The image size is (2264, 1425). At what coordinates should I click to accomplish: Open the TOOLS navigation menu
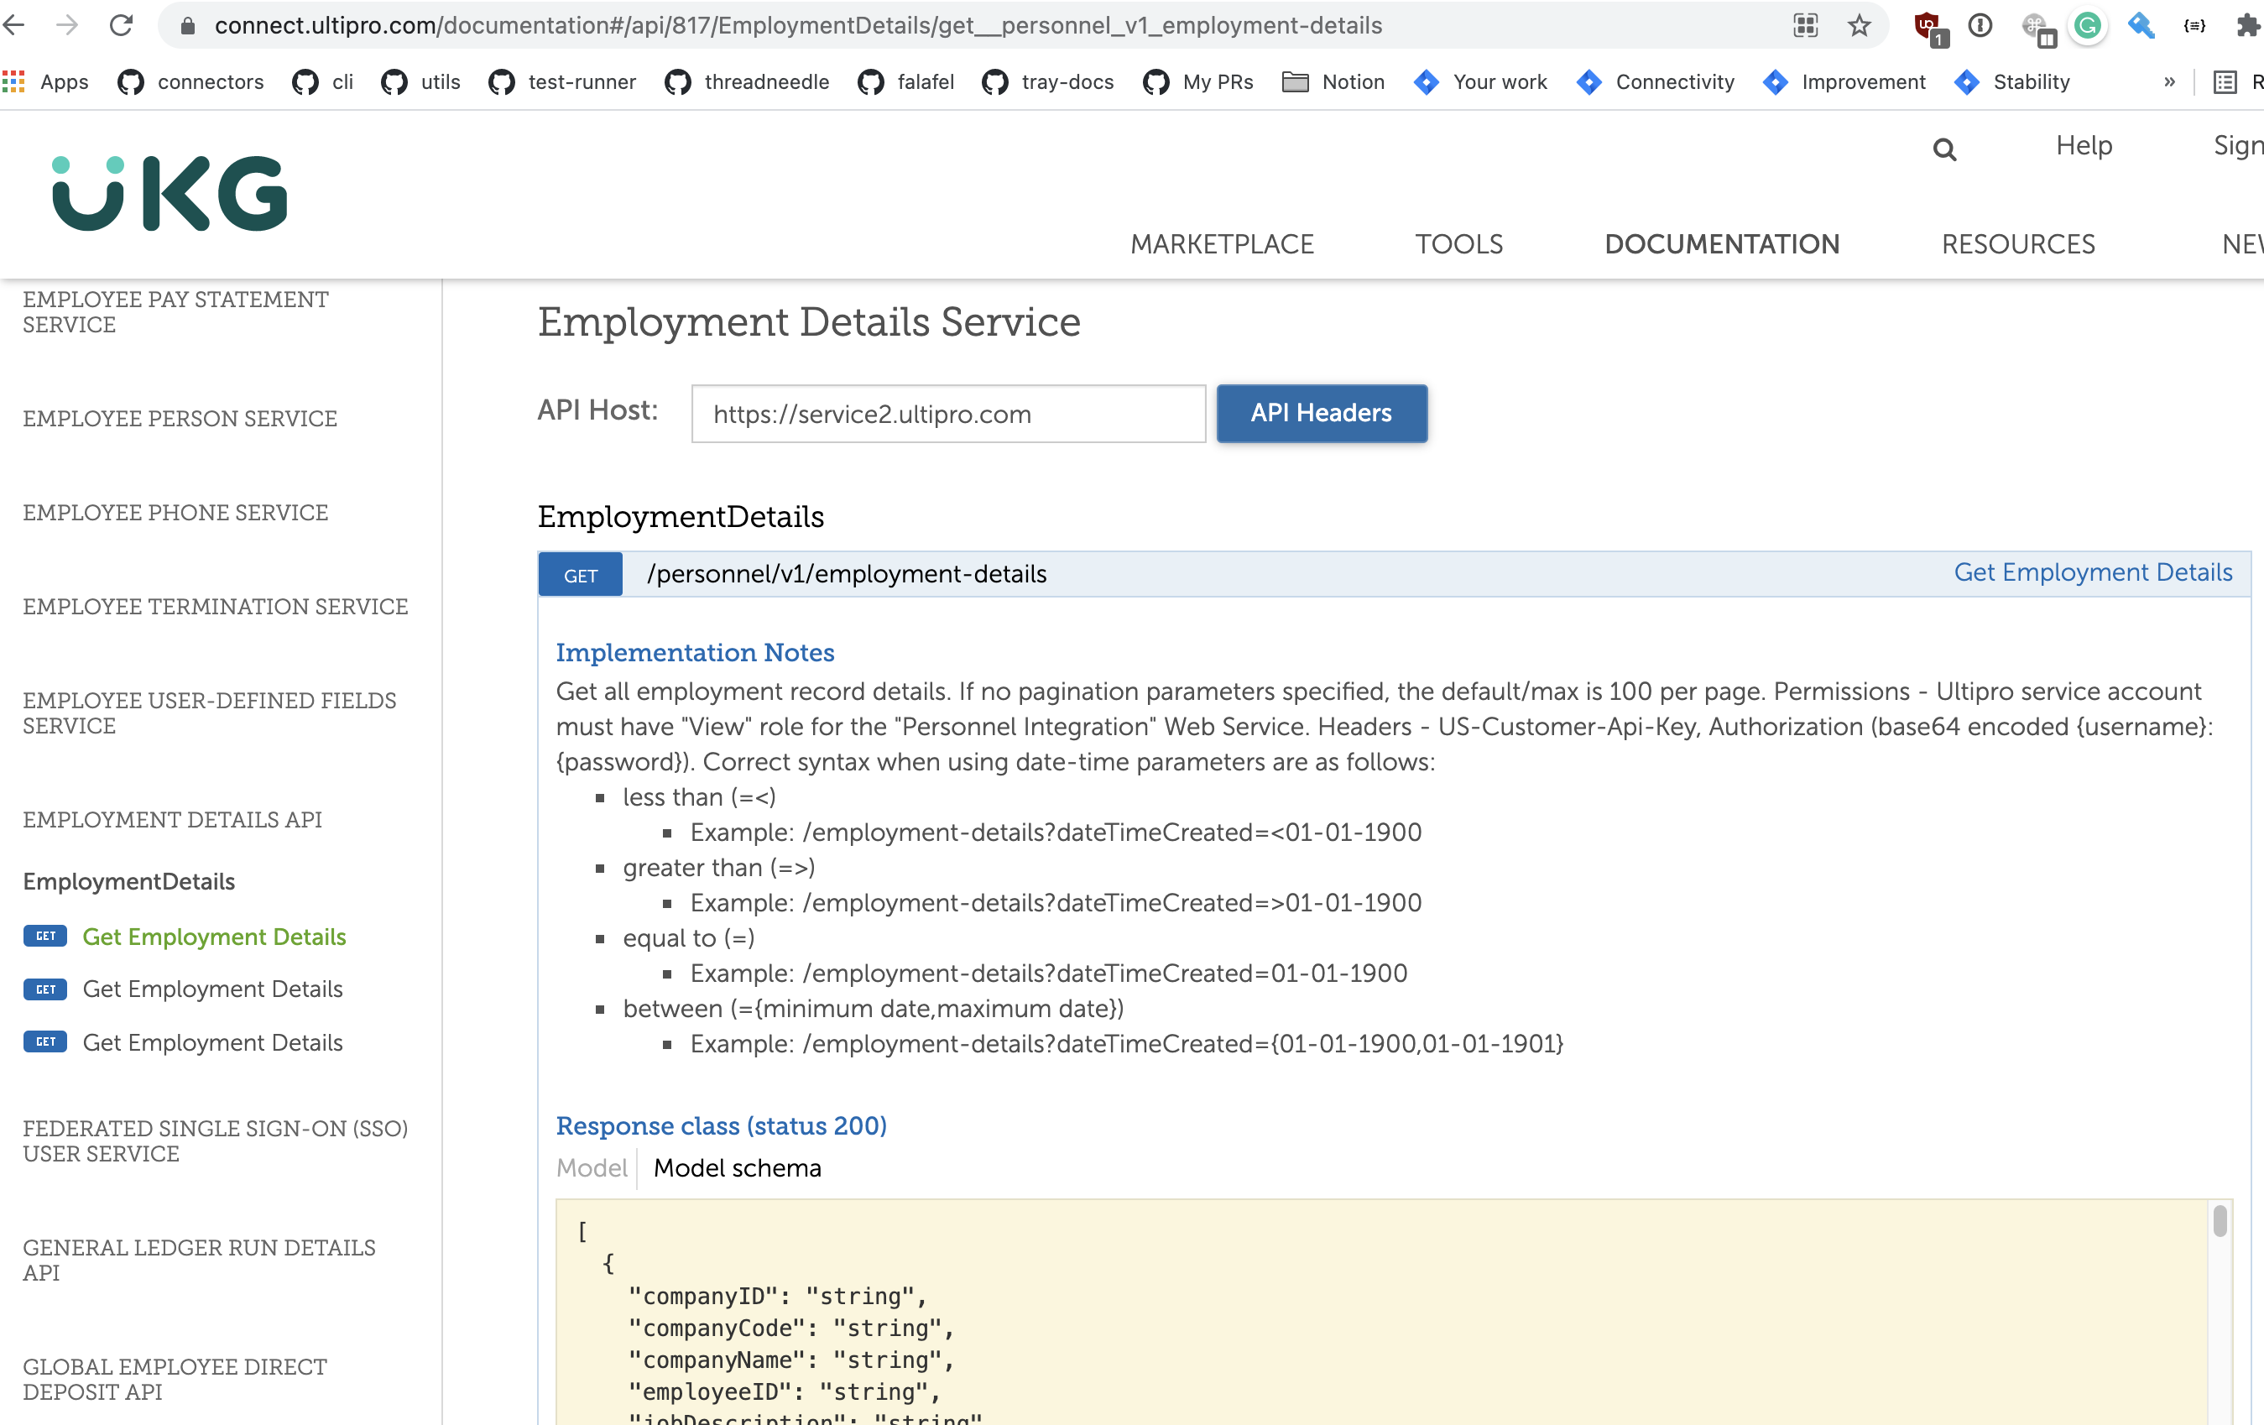(1458, 244)
